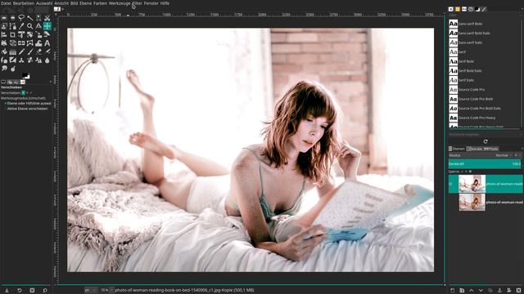The image size is (524, 294).
Task: Select the Bucket Fill tool
Action: [x=4, y=51]
